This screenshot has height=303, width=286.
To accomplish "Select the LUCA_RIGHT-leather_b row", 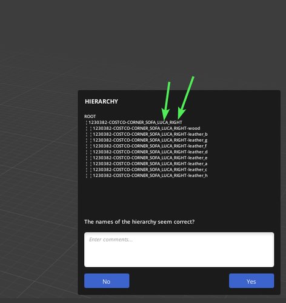I will pos(150,134).
